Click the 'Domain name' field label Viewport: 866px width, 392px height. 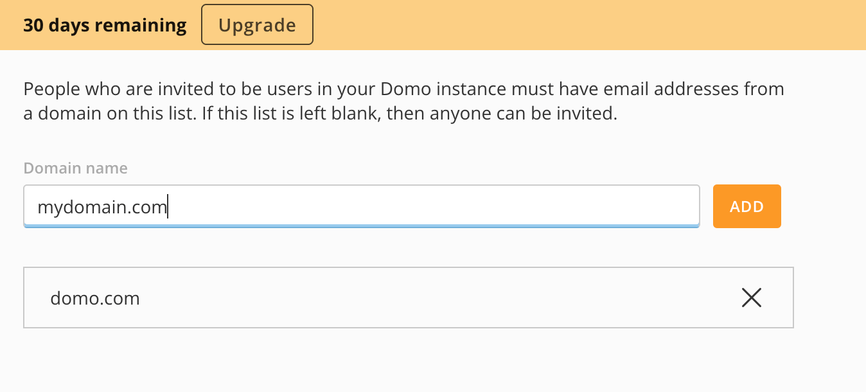[75, 168]
